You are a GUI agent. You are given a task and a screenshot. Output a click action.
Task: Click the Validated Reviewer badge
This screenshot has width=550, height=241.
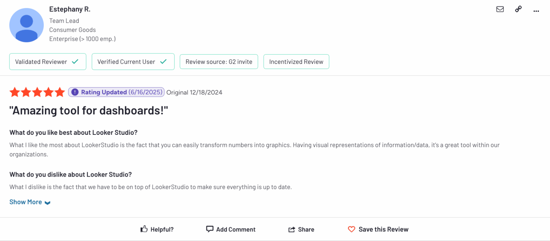coord(48,62)
